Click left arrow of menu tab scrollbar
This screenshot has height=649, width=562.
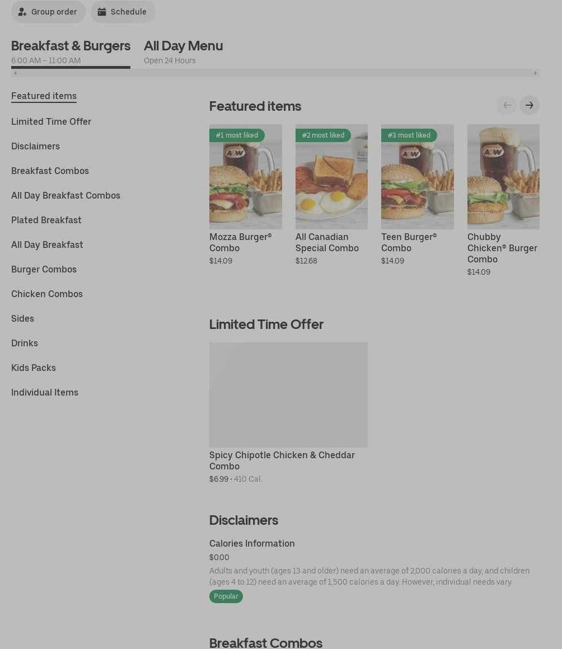pos(15,73)
